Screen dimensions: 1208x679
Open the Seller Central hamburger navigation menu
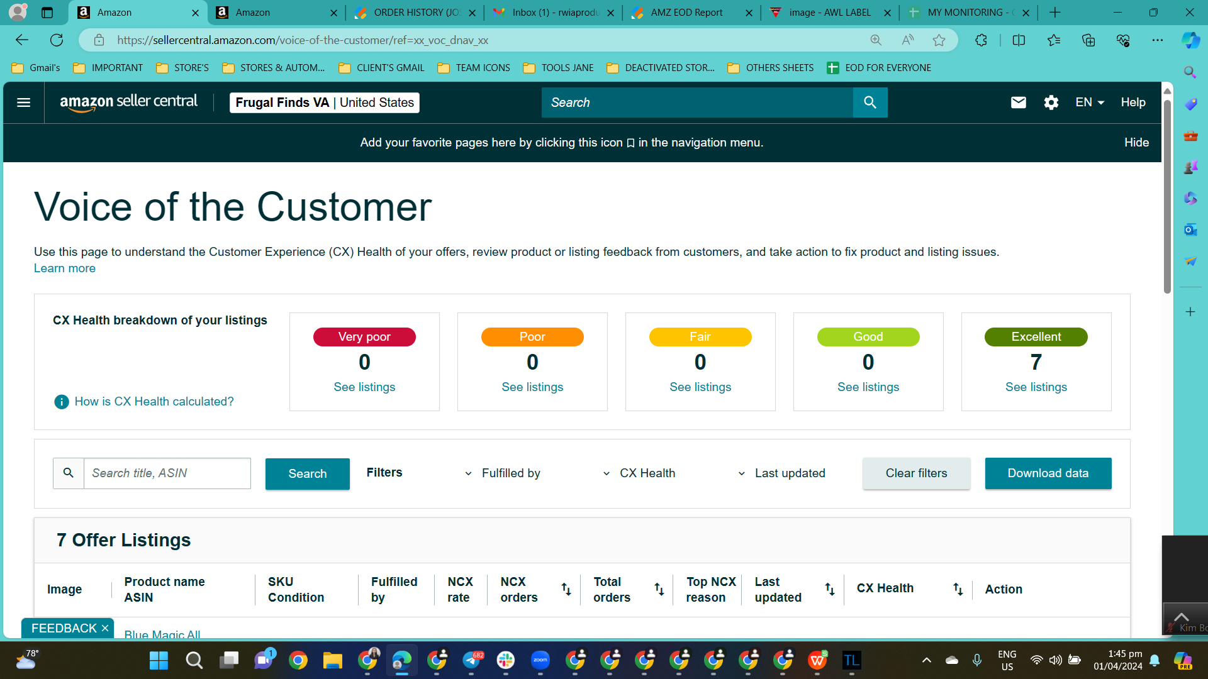point(23,102)
